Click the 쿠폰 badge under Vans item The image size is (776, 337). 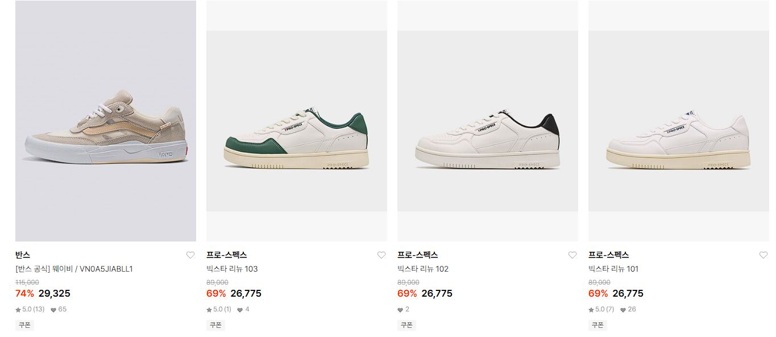pyautogui.click(x=24, y=325)
